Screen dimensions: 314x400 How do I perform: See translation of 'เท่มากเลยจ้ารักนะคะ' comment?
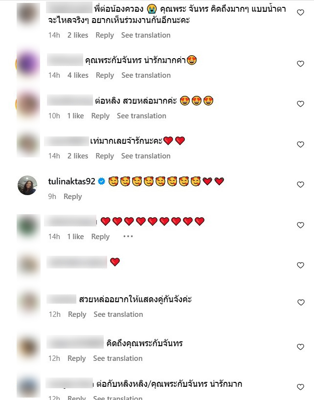click(146, 156)
